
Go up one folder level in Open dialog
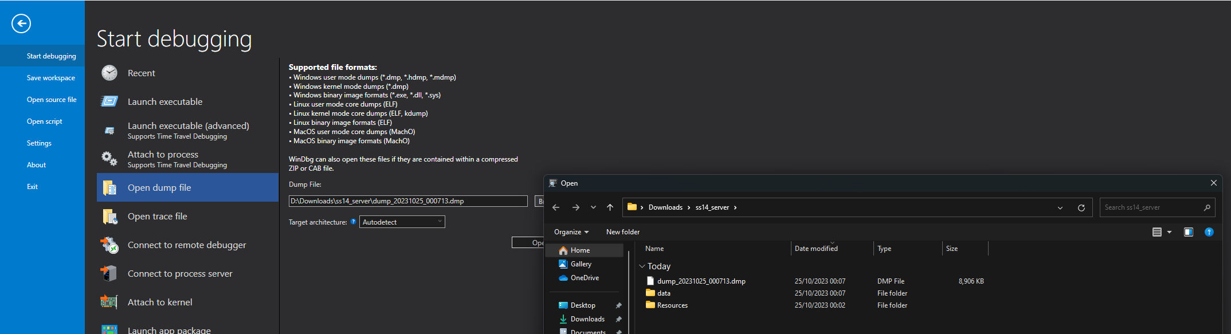click(610, 207)
